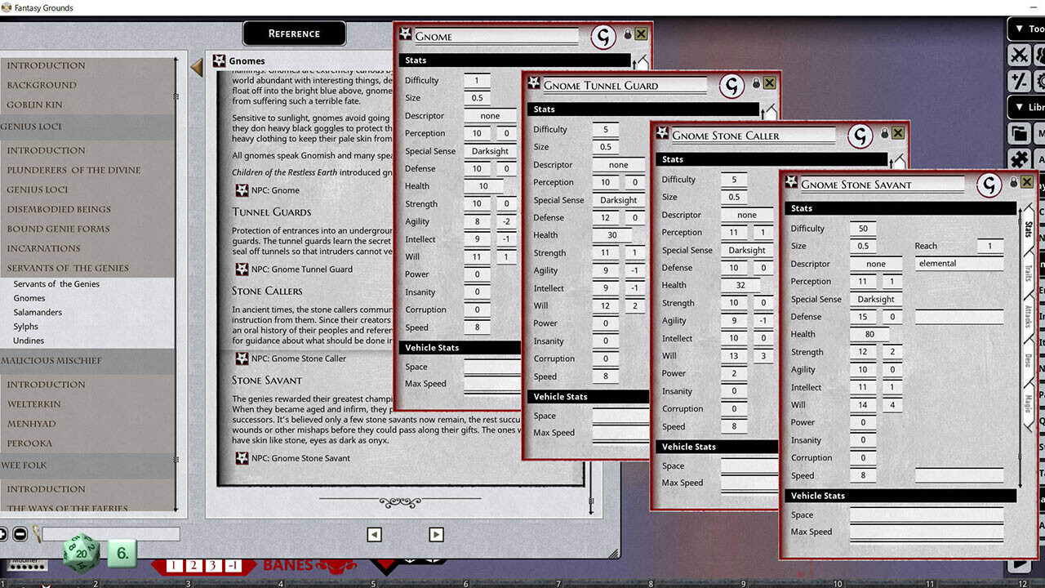Click the green d6 die next to the d20
The width and height of the screenshot is (1045, 588).
[x=122, y=553]
